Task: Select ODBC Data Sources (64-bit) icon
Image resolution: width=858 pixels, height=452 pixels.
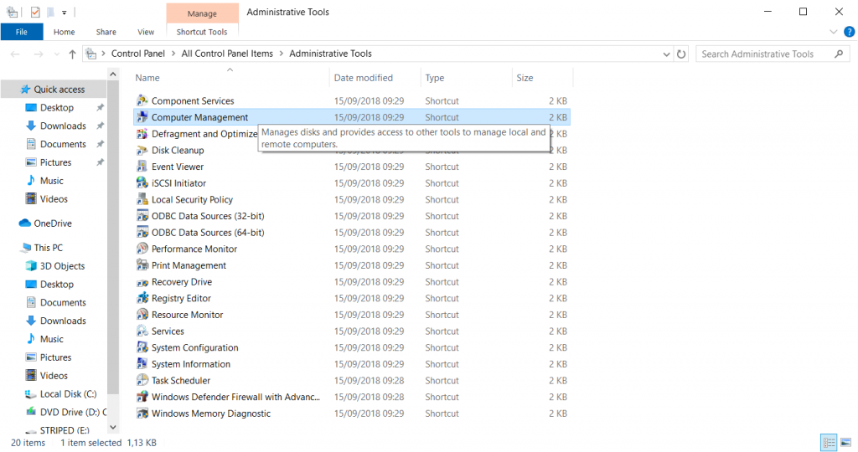Action: (x=142, y=232)
